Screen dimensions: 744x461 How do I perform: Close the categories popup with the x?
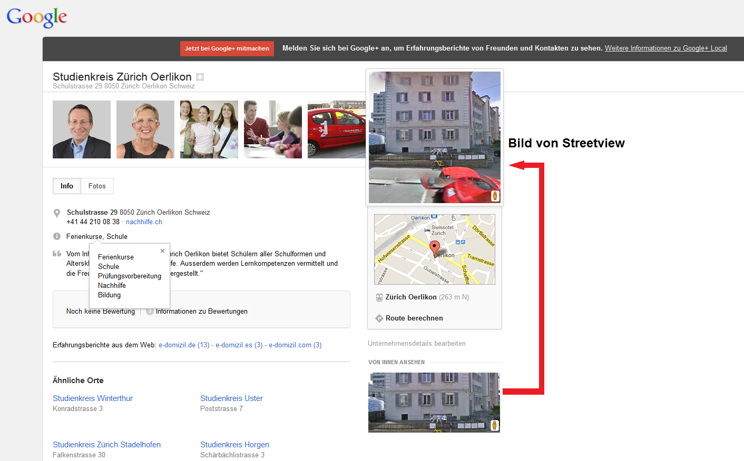(162, 250)
